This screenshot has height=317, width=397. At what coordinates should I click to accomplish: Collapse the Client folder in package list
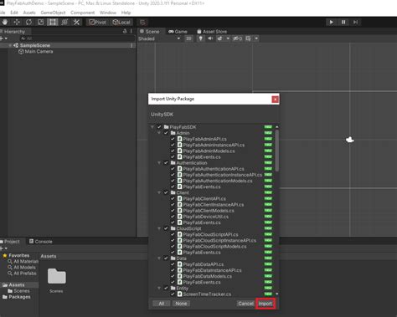[x=159, y=192]
